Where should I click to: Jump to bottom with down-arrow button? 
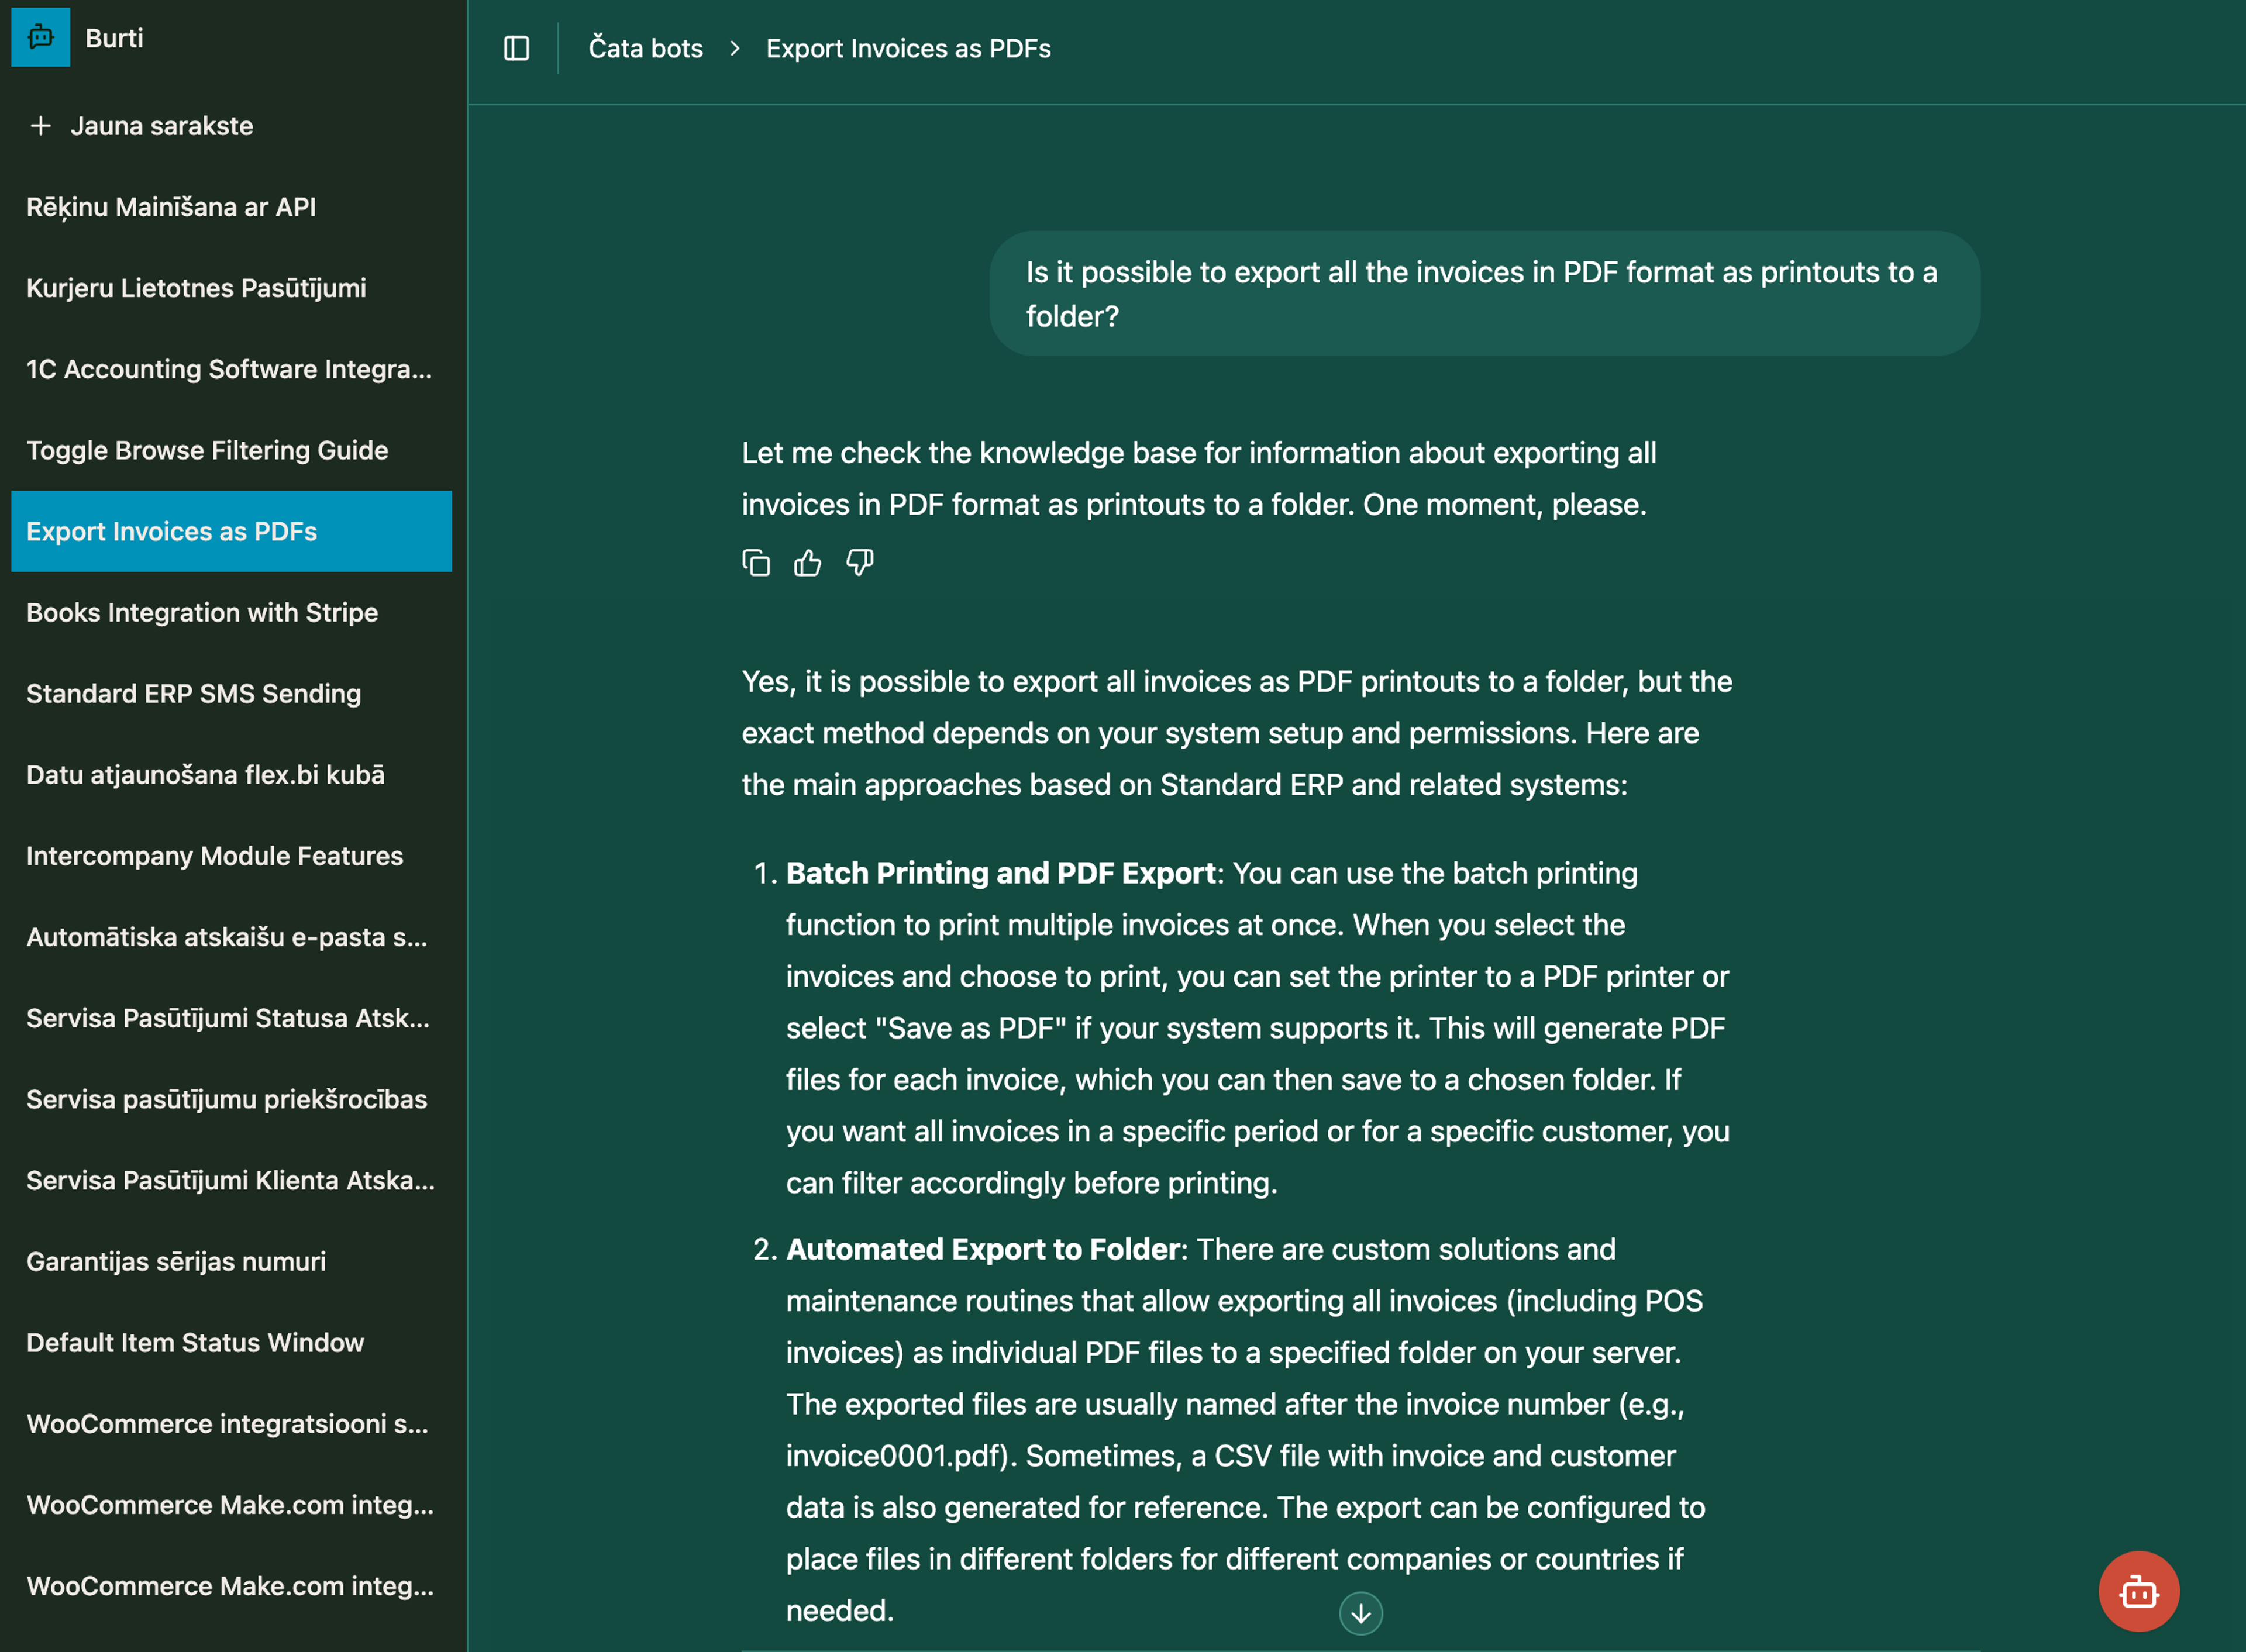point(1360,1612)
